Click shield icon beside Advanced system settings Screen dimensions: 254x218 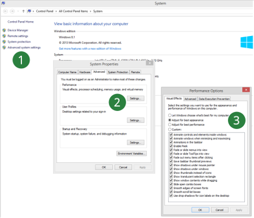4,47
